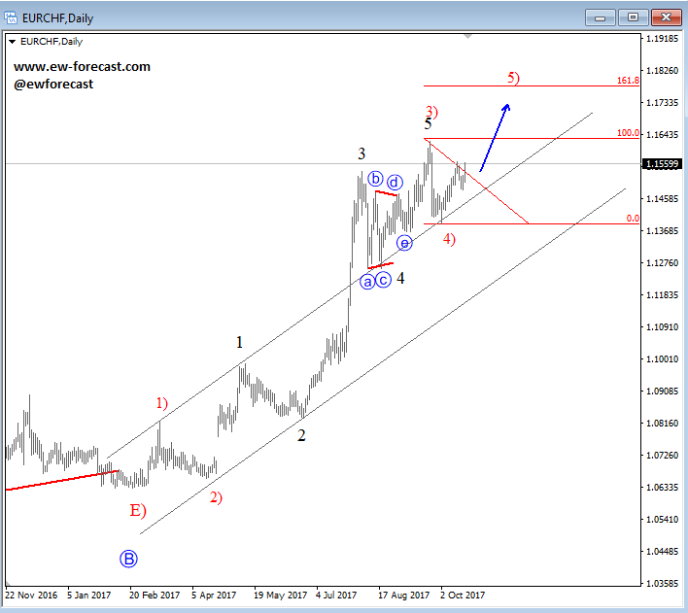
Task: Select the circled blue 'c' wave label
Action: coord(384,281)
